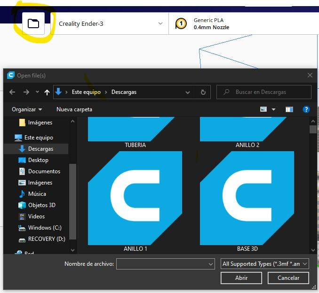Screen dimensions: 319x293
Task: Open the All Supported Types filter dropdown
Action: click(x=265, y=264)
